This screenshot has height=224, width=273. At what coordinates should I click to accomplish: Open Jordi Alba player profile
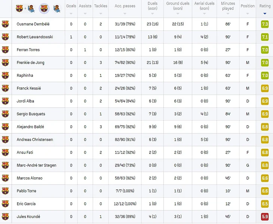[x=25, y=101]
